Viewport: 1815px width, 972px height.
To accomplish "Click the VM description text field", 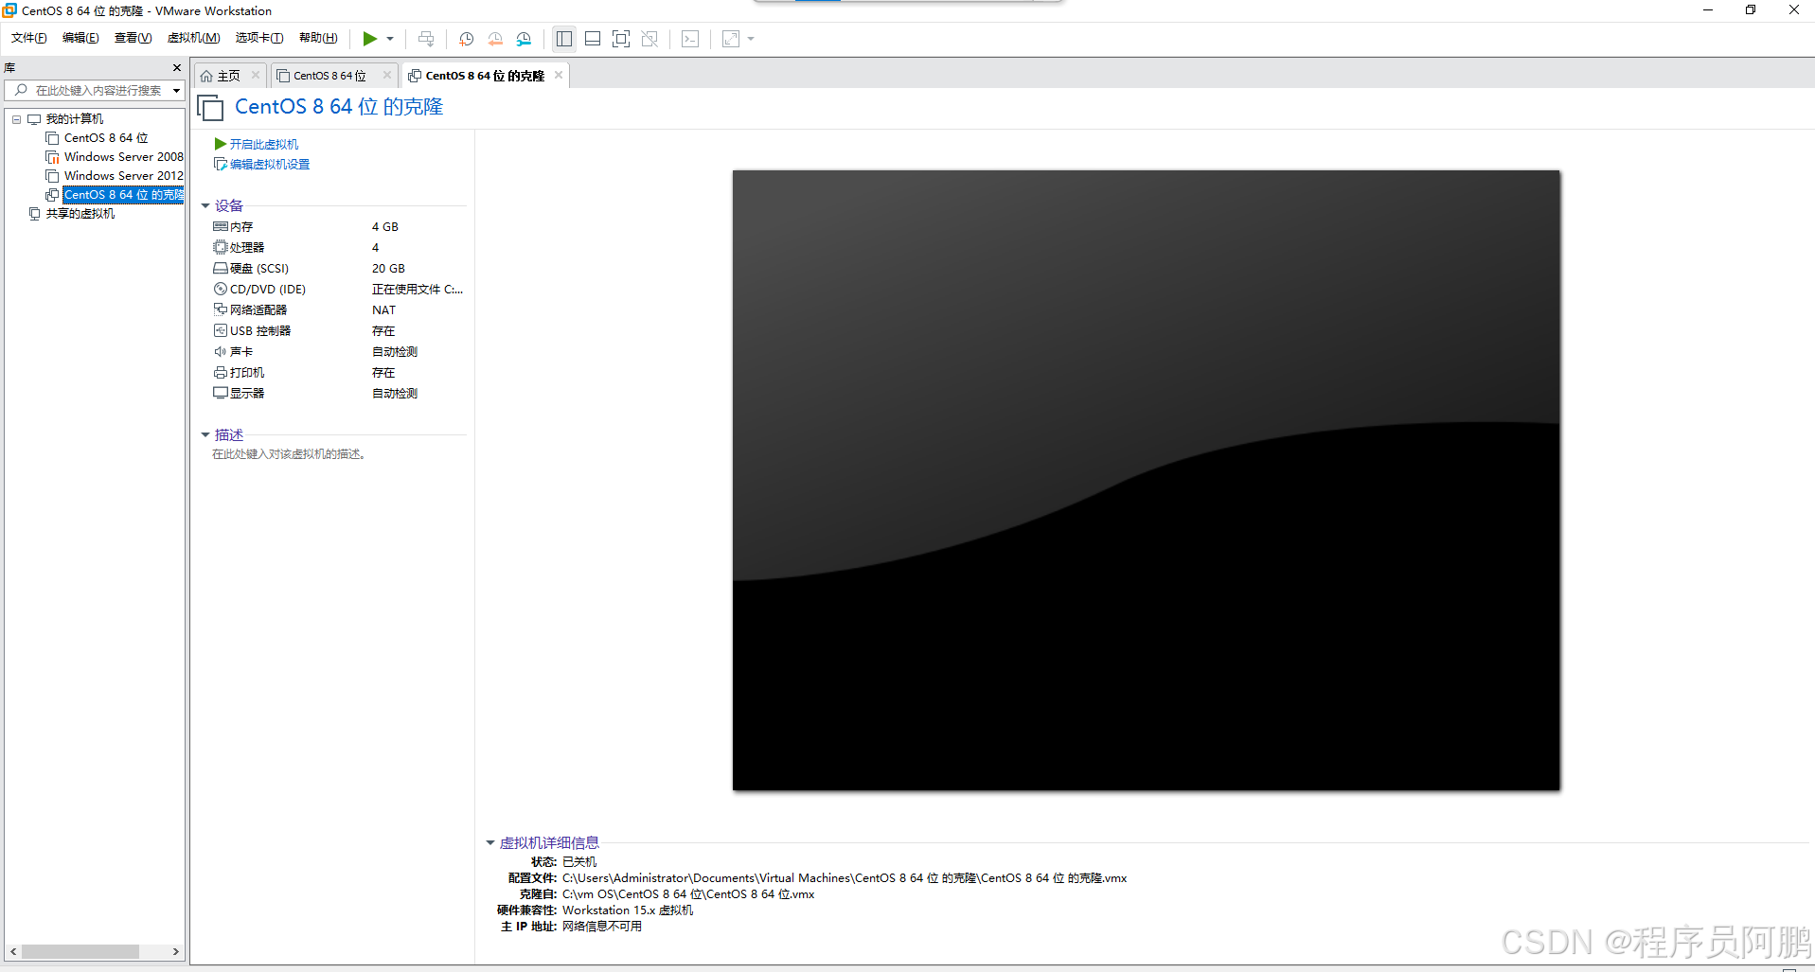I will click(290, 454).
